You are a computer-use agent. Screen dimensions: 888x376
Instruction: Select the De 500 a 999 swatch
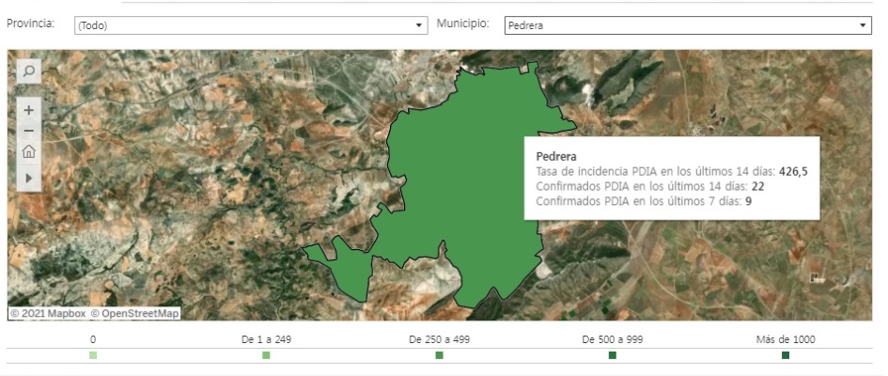(612, 355)
